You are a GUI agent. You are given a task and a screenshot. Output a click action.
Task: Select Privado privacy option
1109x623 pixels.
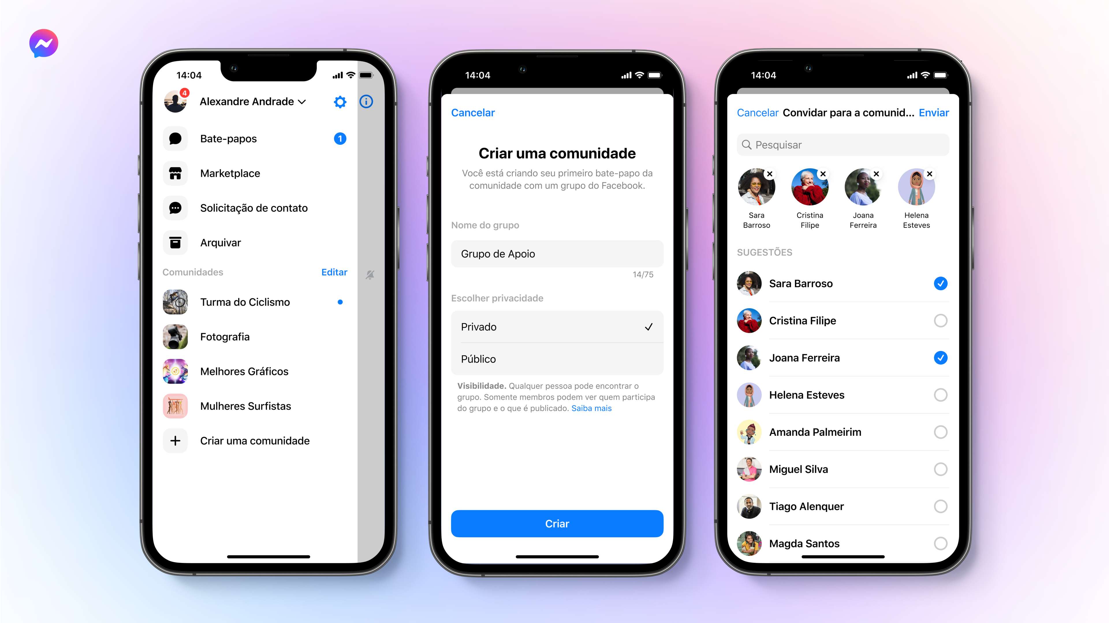[554, 326]
